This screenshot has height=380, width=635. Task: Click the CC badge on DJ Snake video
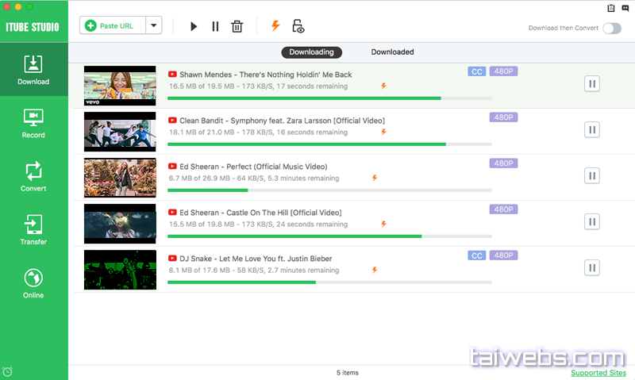477,255
